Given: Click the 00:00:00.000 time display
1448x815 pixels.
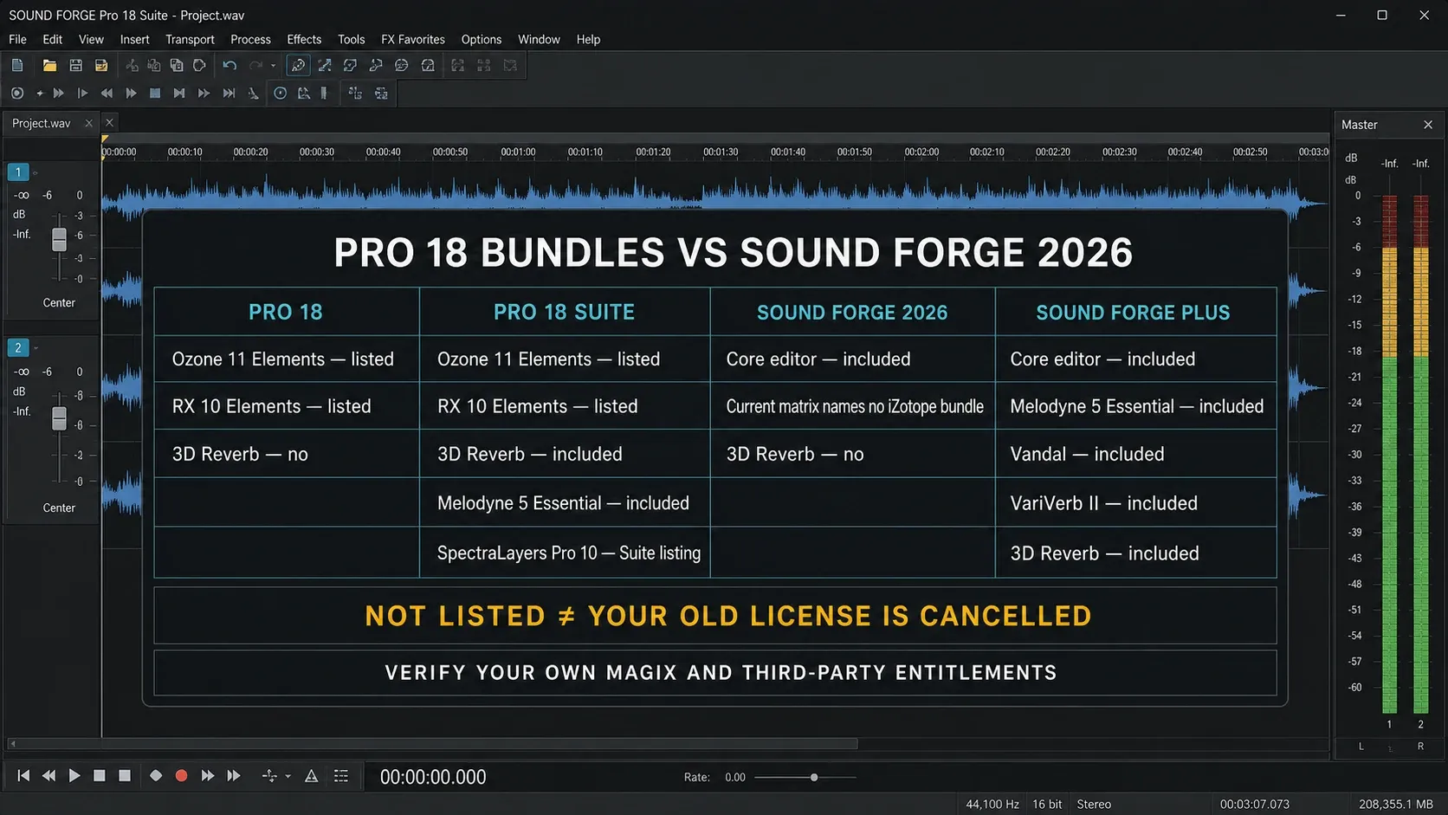Looking at the screenshot, I should 433,777.
